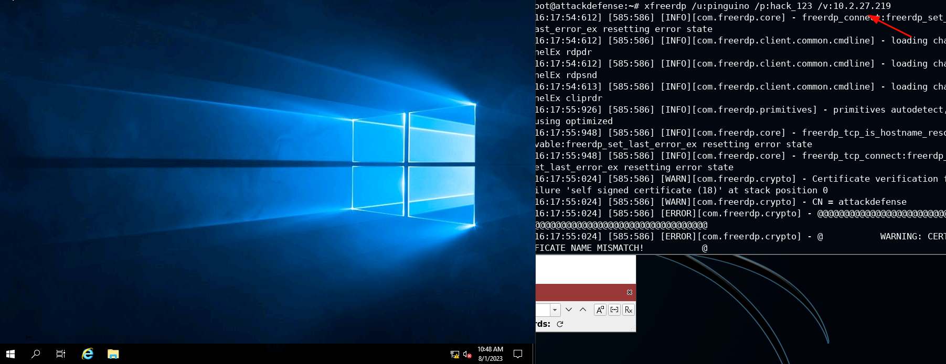Toggle regular expression search
Image resolution: width=946 pixels, height=364 pixels.
point(629,310)
